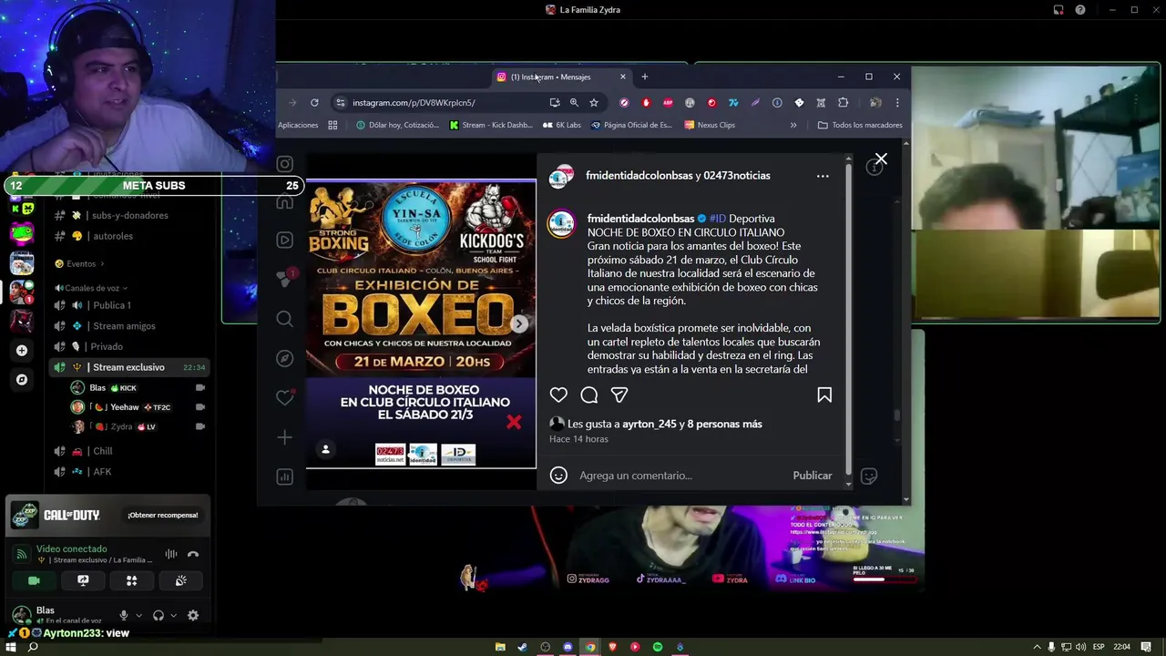Open Instagram search from the sidebar
The width and height of the screenshot is (1166, 656).
285,319
